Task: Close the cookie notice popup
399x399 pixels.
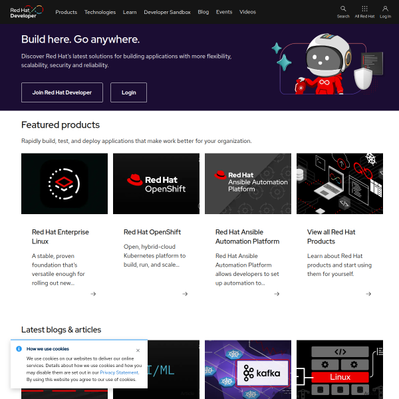Action: coord(138,350)
